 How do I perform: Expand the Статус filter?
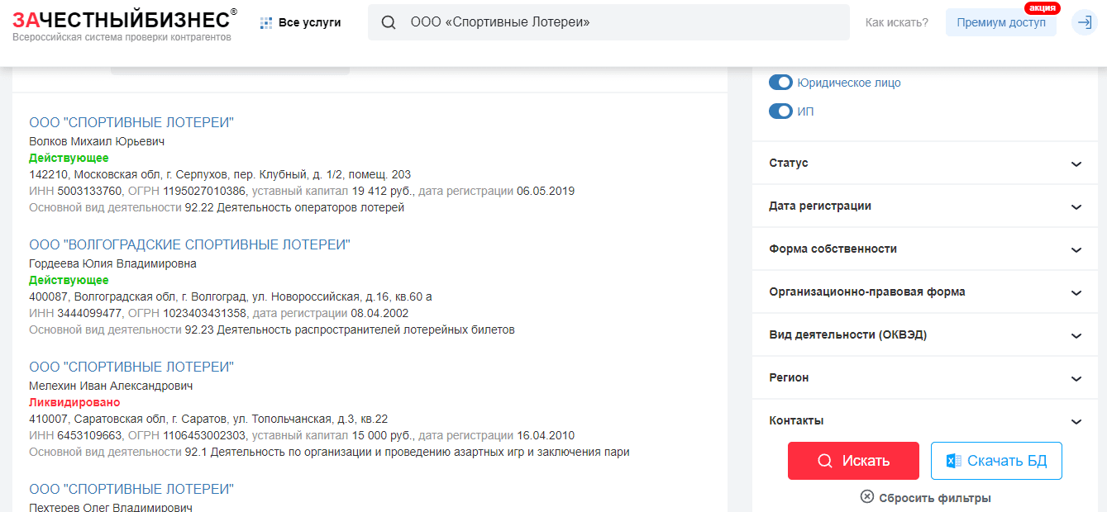[x=925, y=164]
